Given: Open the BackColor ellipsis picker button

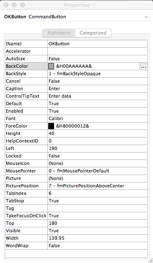Looking at the screenshot, I should pos(143,66).
